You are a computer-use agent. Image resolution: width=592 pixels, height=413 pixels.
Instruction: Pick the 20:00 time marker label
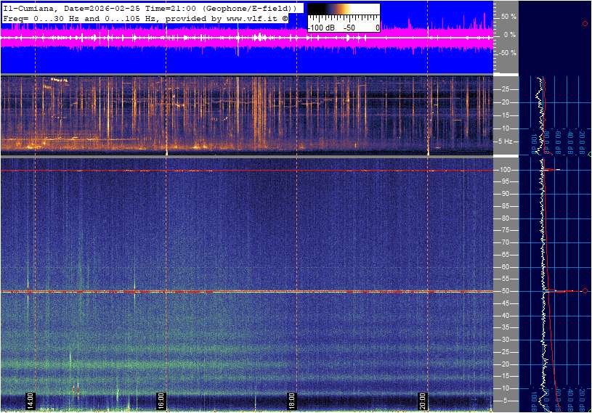[423, 400]
